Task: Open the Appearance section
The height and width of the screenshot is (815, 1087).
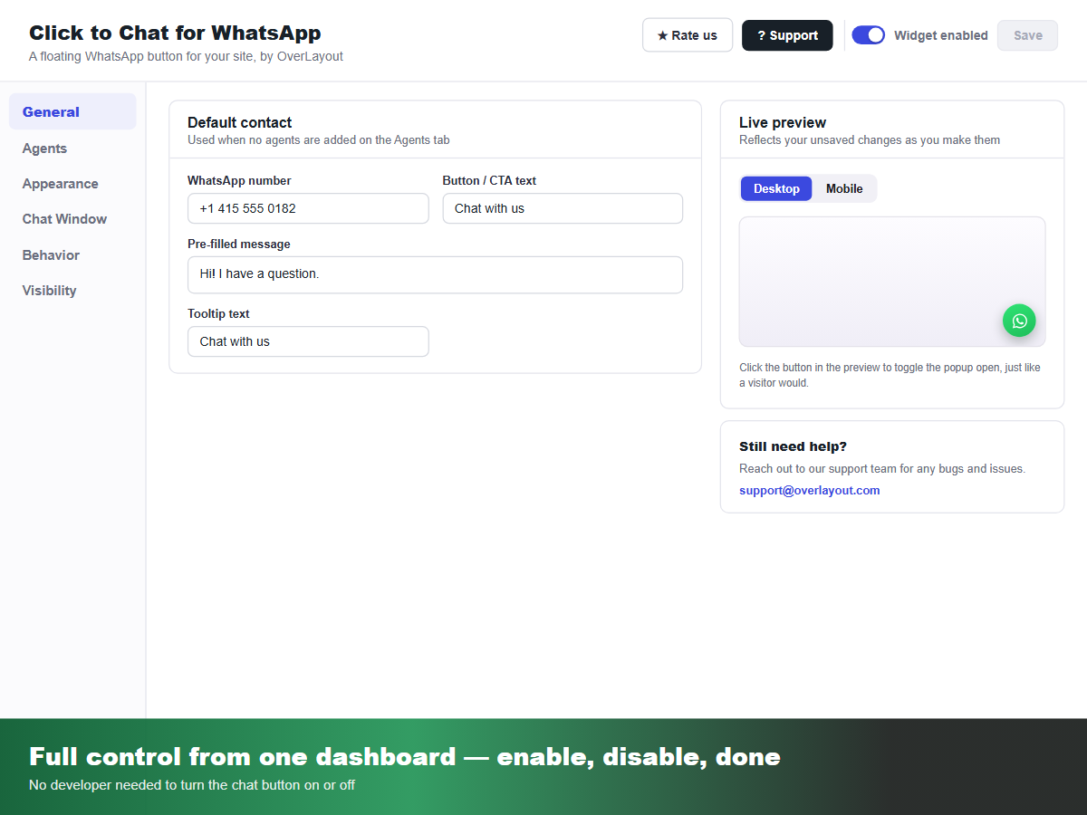Action: pos(72,184)
